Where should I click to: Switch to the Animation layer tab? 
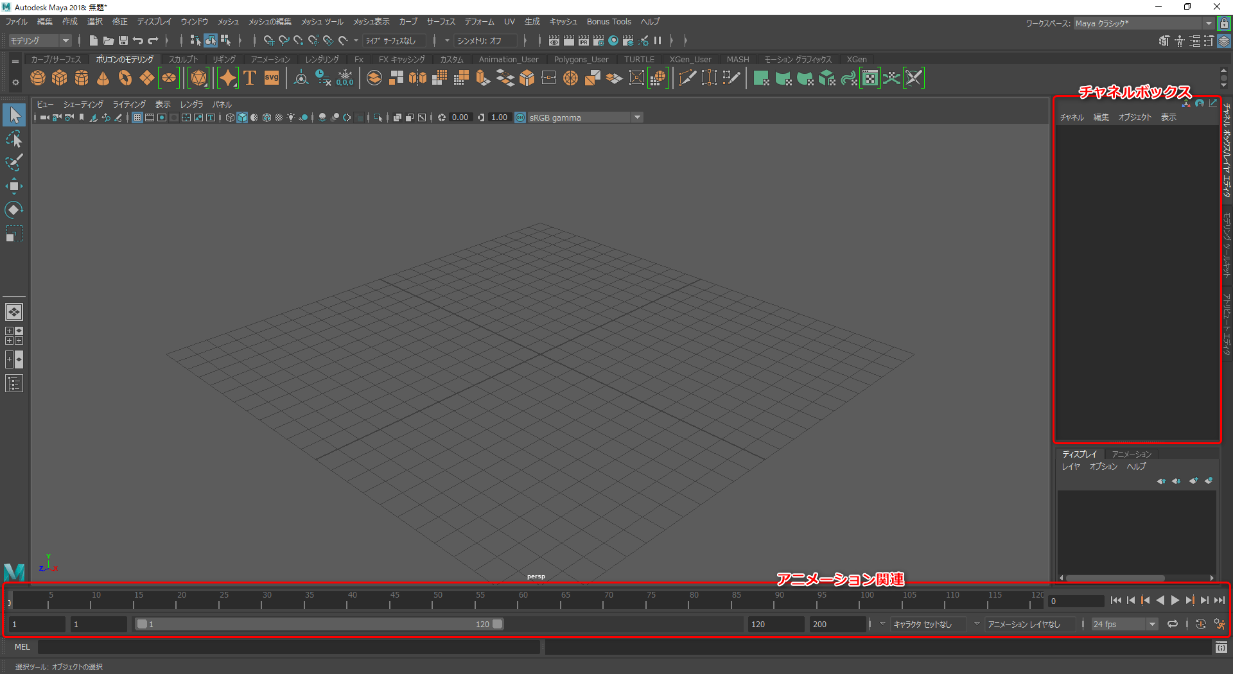coord(1132,454)
